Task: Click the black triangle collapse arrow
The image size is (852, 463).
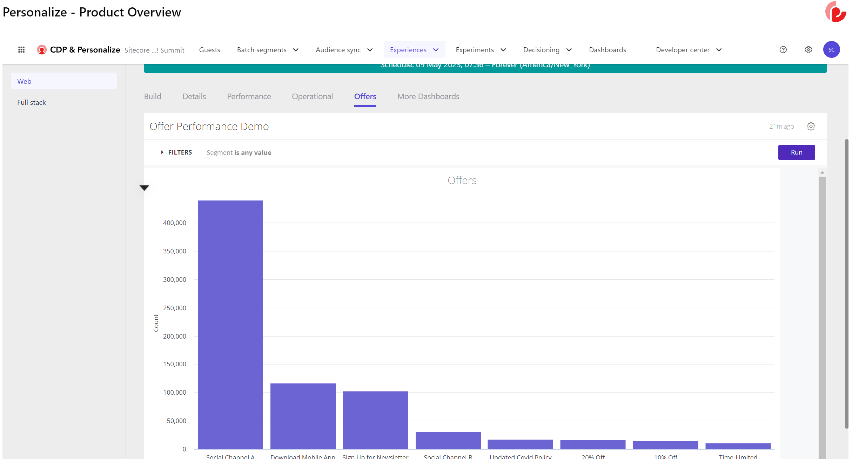Action: pos(144,188)
